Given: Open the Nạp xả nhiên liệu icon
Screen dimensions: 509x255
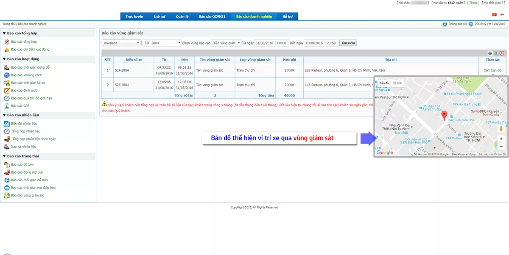Looking at the screenshot, I should click(x=7, y=147).
